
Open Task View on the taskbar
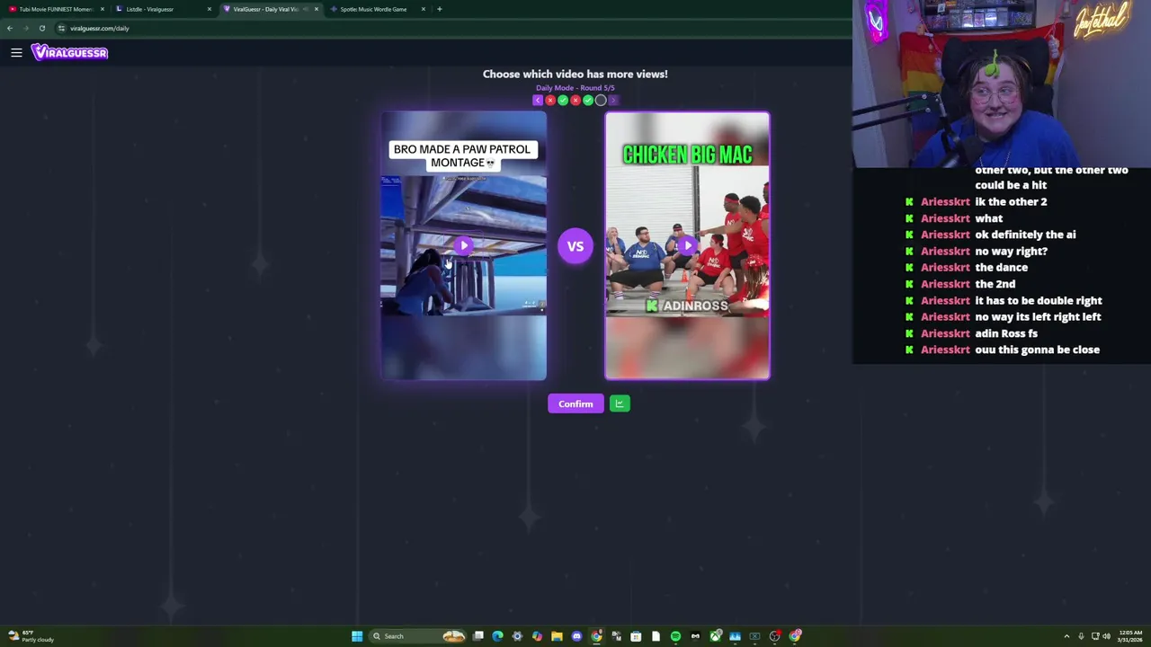[477, 636]
